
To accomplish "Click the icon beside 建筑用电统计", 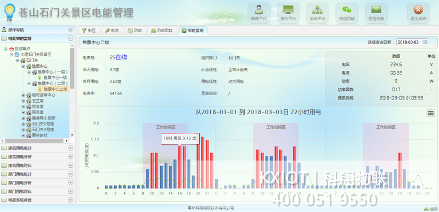I will click(4, 148).
